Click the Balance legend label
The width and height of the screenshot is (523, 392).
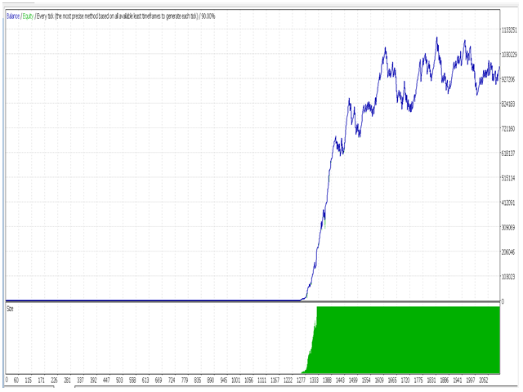[x=13, y=16]
